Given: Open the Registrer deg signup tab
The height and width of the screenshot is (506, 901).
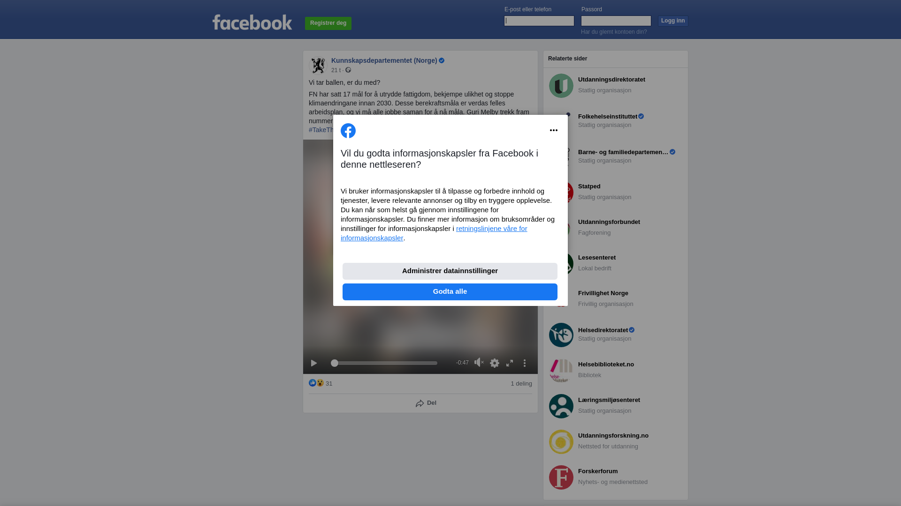Looking at the screenshot, I should (328, 23).
